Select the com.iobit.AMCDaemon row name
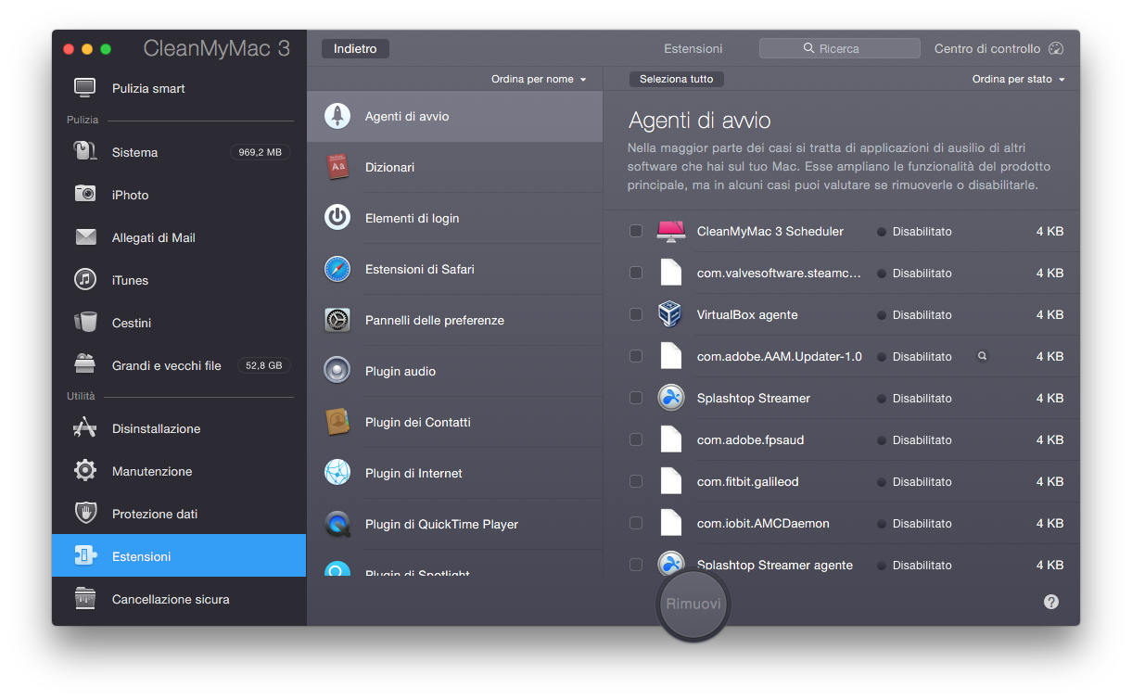The width and height of the screenshot is (1132, 700). point(763,524)
